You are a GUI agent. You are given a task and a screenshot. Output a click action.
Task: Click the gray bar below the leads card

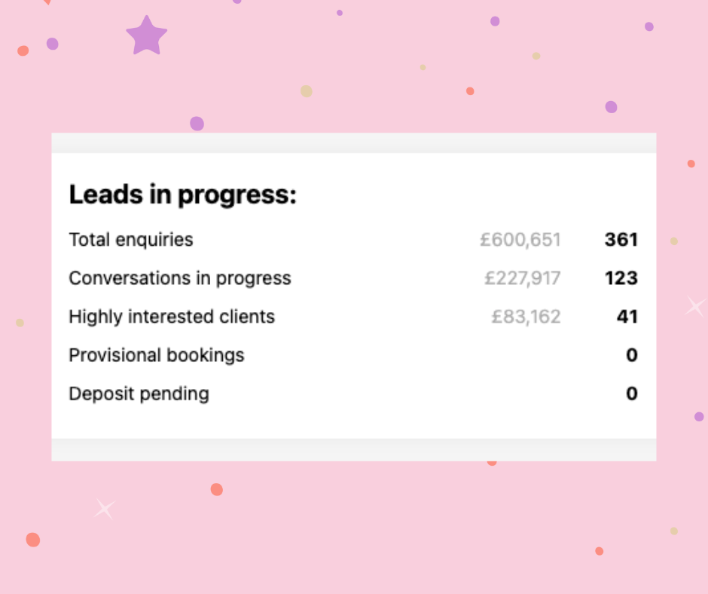pos(353,449)
